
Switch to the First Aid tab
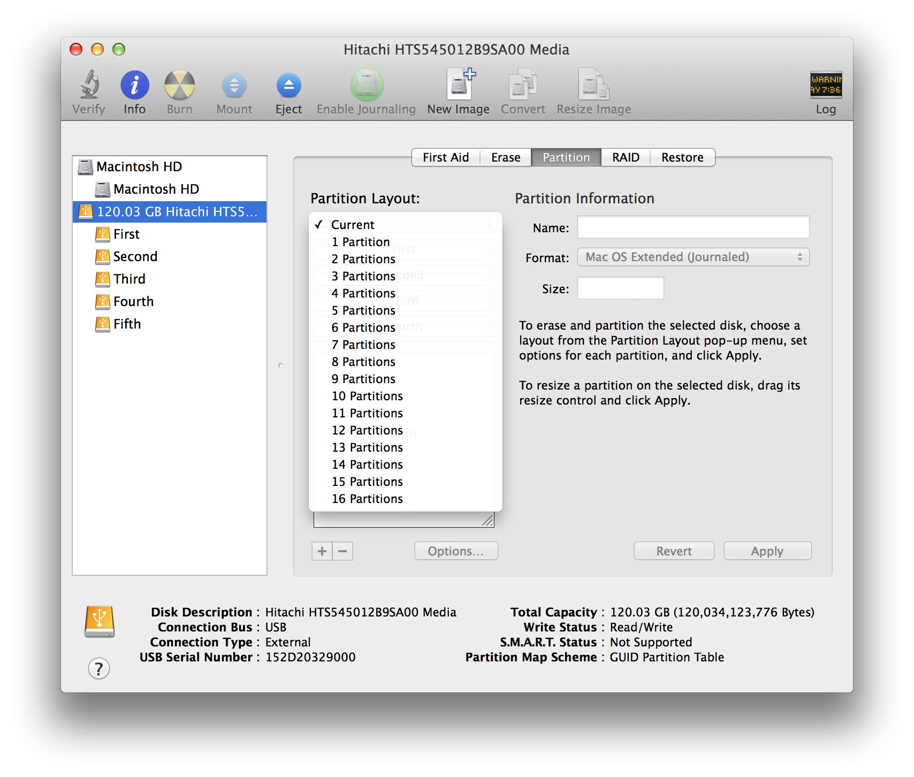point(446,157)
